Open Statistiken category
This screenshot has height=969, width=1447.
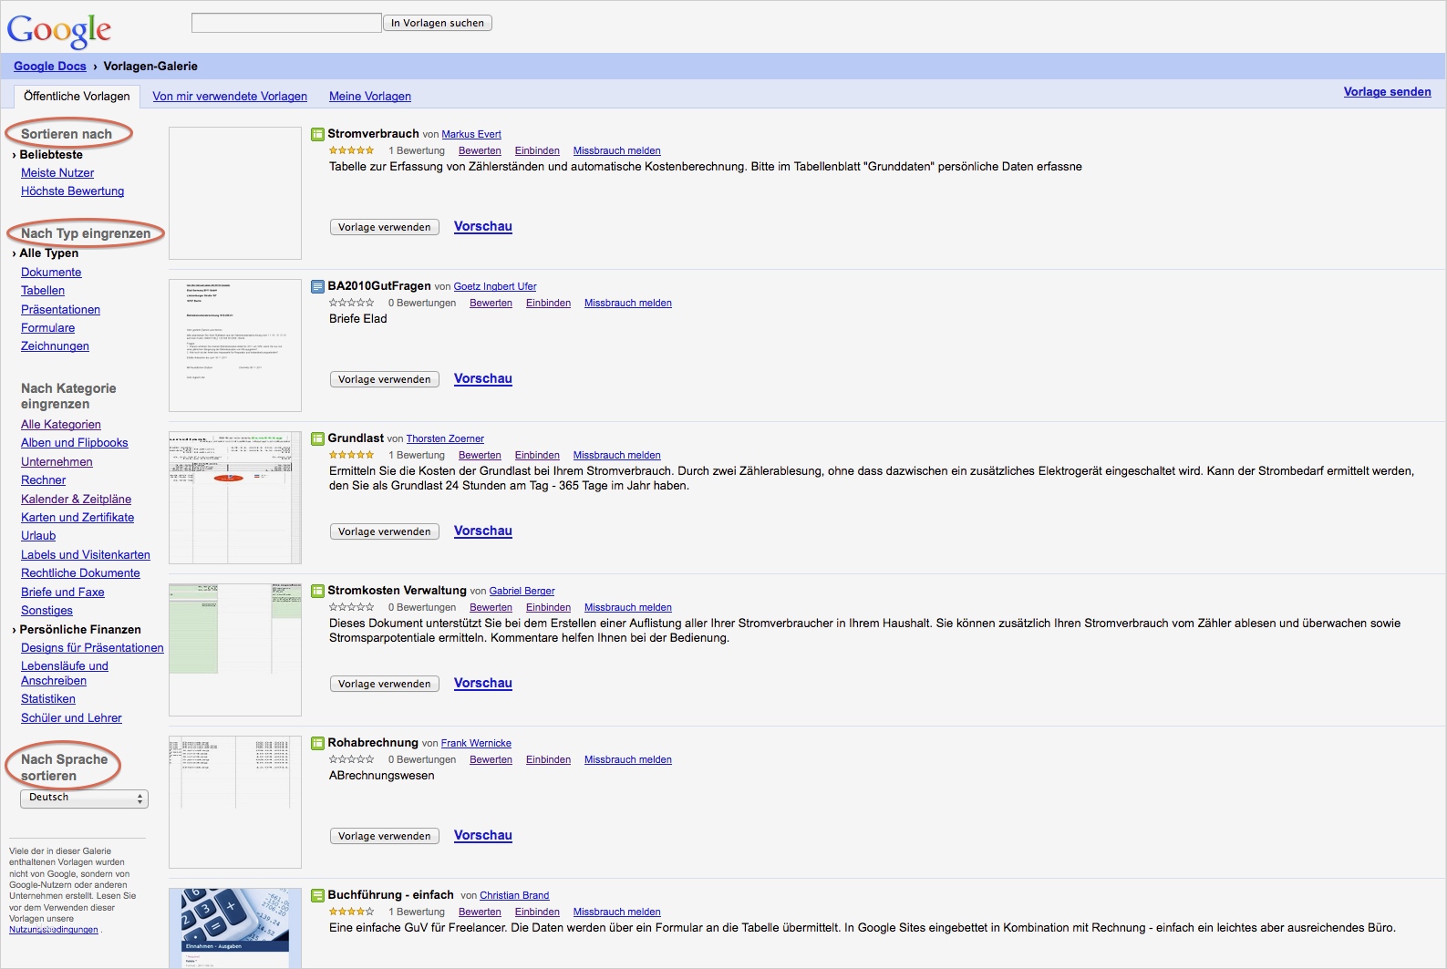click(48, 699)
